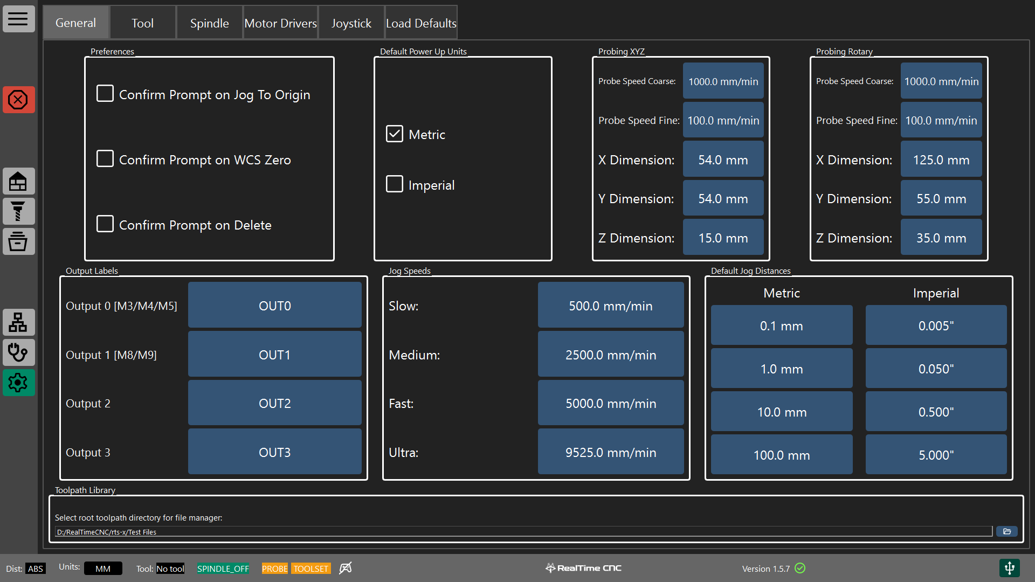The width and height of the screenshot is (1035, 582).
Task: Click the Load Defaults tab
Action: click(421, 23)
